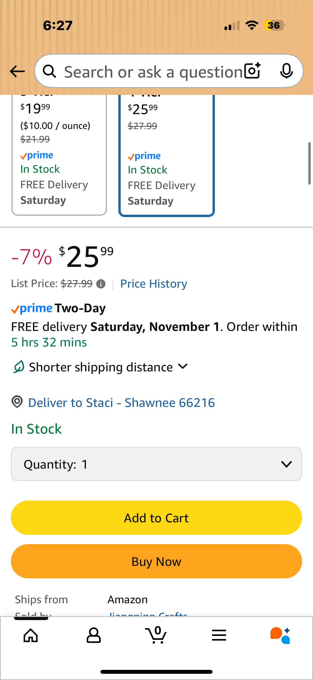
Task: Open the hamburger menu icon
Action: coord(219,635)
